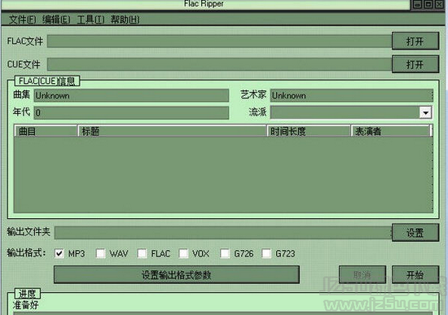Click the 开始 button
Screen dimensions: 448x315
(x=415, y=275)
